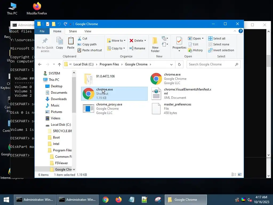Screen dimensions: 273x205
Task: Click Program Files in the breadcrumb path
Action: click(x=109, y=64)
